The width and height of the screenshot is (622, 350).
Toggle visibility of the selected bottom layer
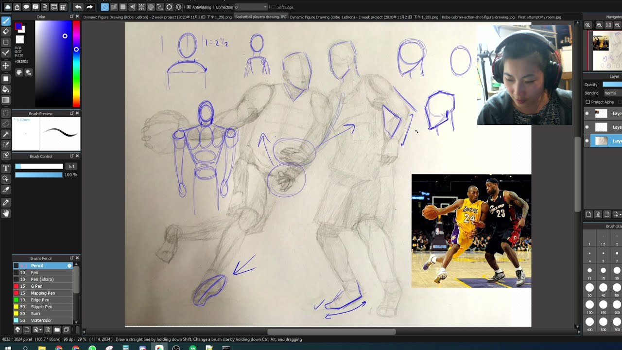[x=587, y=141]
